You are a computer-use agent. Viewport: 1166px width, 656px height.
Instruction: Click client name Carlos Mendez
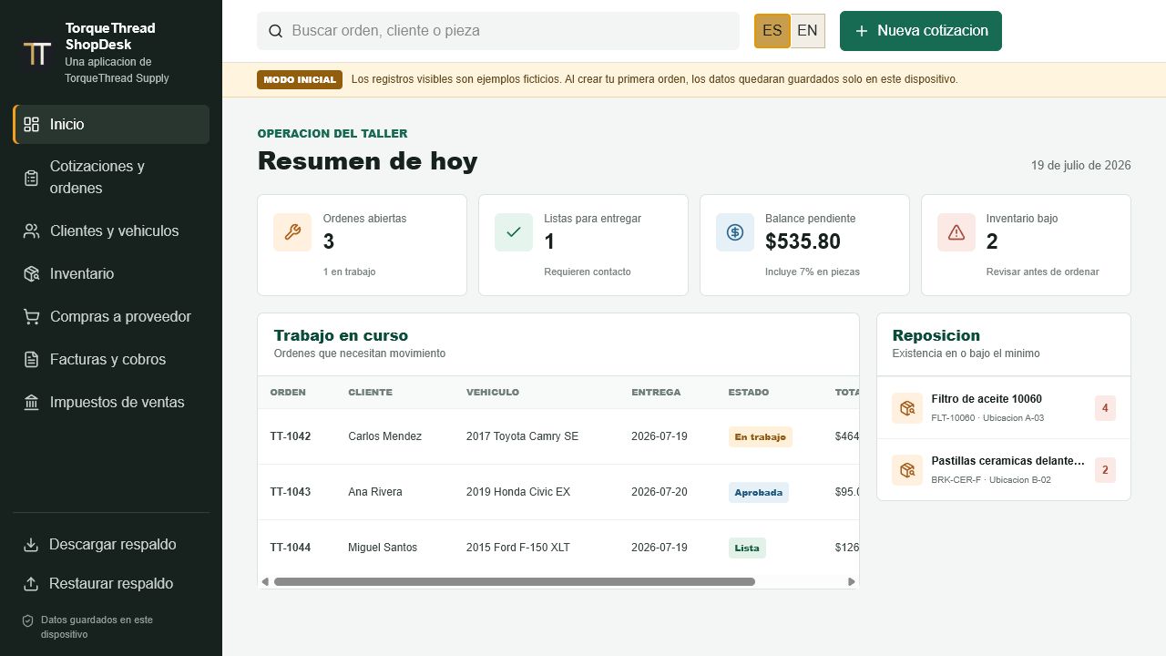[385, 436]
